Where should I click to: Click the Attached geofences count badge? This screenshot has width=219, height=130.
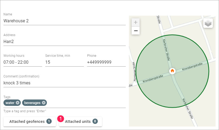(49, 122)
